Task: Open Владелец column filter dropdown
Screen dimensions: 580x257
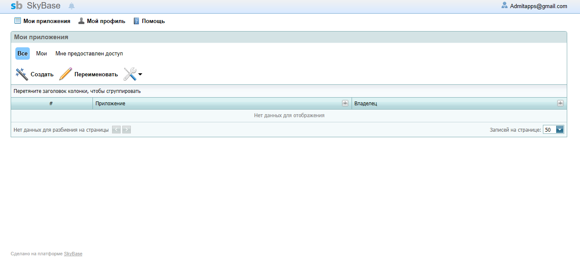Action: pos(560,103)
